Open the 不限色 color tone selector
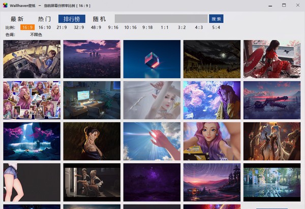Image resolution: width=305 pixels, height=209 pixels. point(36,34)
